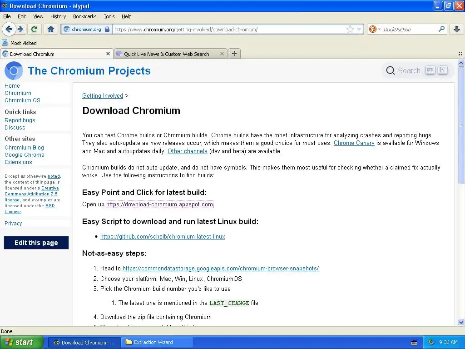
Task: Click the Creative Commons Attribution 2.5 license link
Action: [x=31, y=194]
